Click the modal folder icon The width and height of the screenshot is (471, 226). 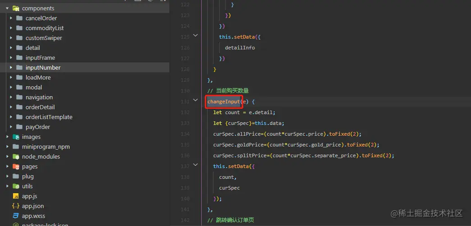19,88
